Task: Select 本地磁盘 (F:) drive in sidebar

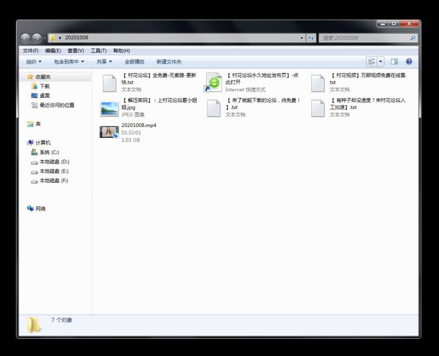Action: [54, 181]
